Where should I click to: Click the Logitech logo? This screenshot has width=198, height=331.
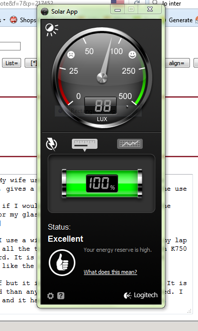click(x=140, y=295)
